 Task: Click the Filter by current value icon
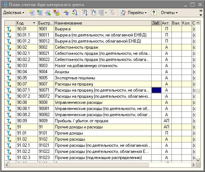93,13
